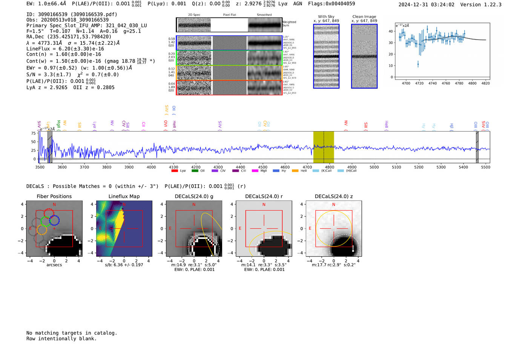Viewport: 528px width, 359px height.
Task: Click the blue dashed fiber circle in Fiber Positions
Action: click(x=54, y=221)
